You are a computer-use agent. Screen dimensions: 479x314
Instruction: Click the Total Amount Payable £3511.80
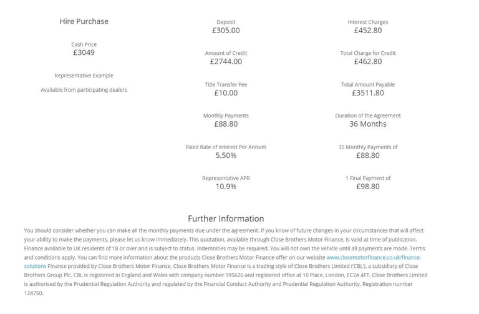(368, 93)
